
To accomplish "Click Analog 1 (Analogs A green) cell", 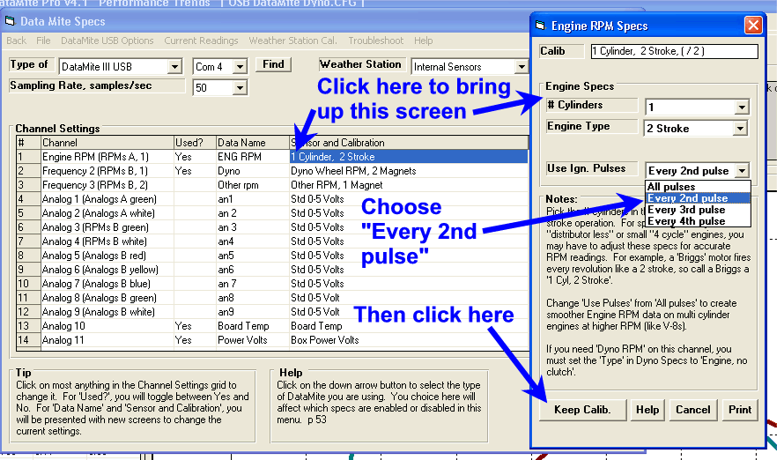I will pos(107,199).
